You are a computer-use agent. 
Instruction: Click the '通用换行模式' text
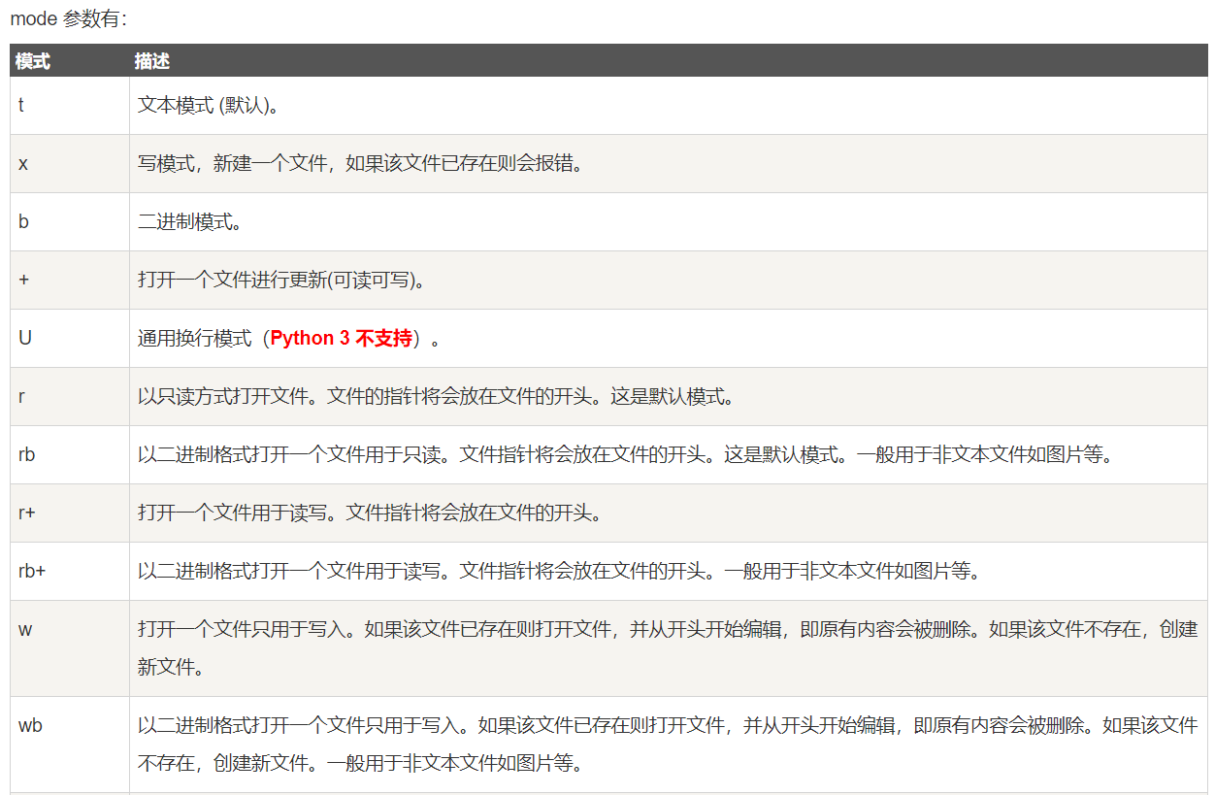pyautogui.click(x=194, y=338)
